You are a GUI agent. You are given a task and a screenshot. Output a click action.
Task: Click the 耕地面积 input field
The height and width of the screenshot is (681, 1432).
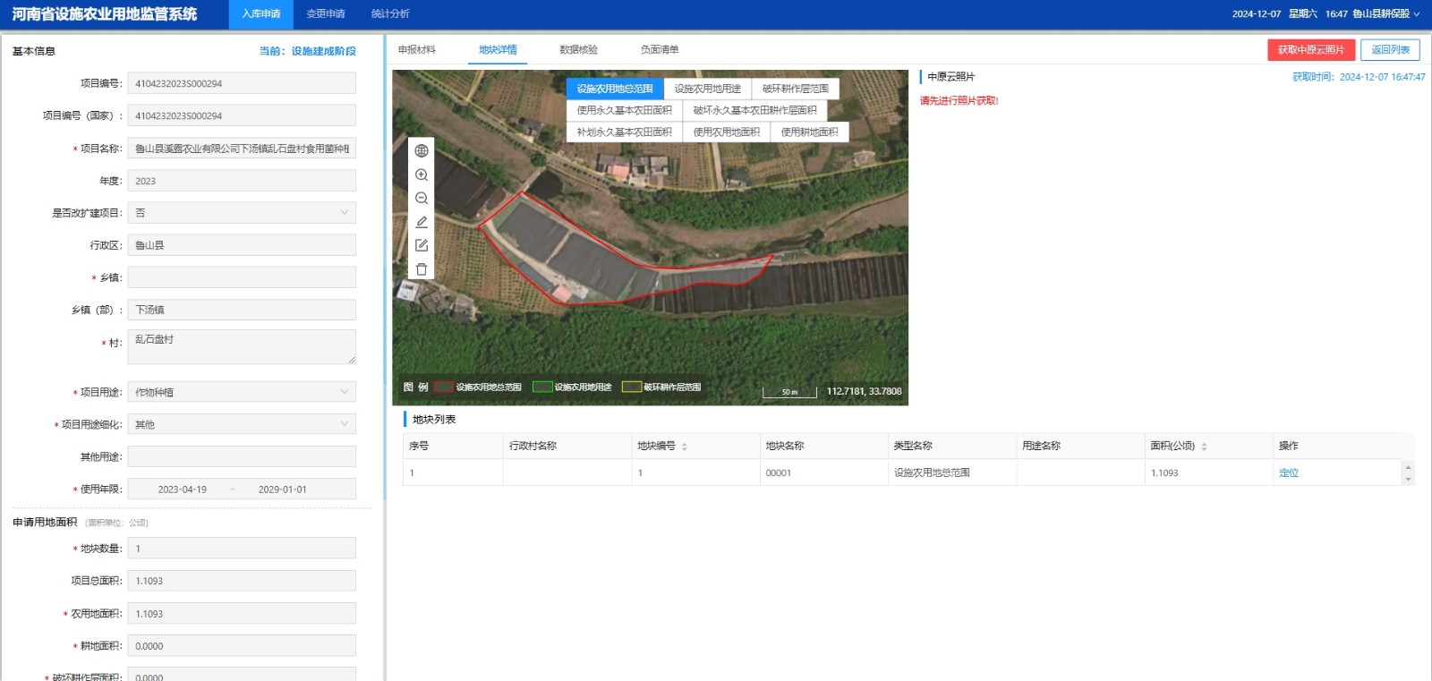(x=242, y=646)
